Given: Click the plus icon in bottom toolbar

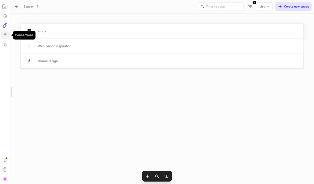Looking at the screenshot, I should (148, 176).
